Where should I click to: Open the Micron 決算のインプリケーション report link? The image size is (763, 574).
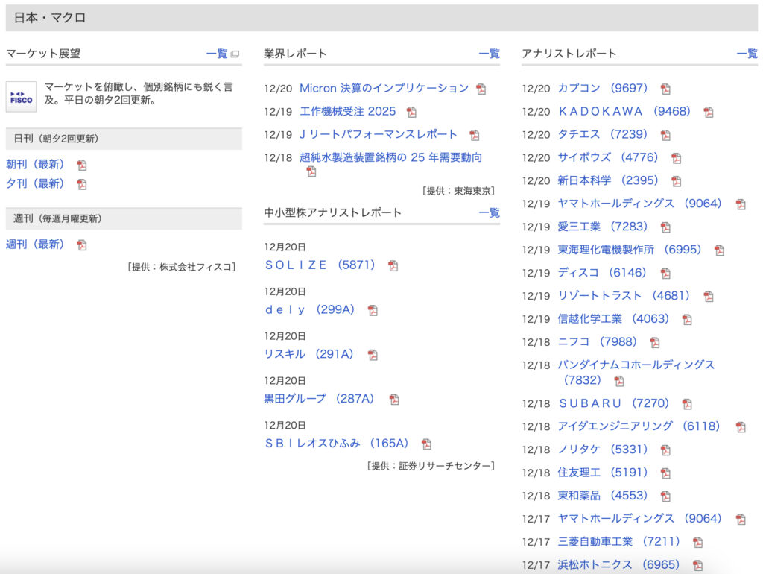(384, 88)
